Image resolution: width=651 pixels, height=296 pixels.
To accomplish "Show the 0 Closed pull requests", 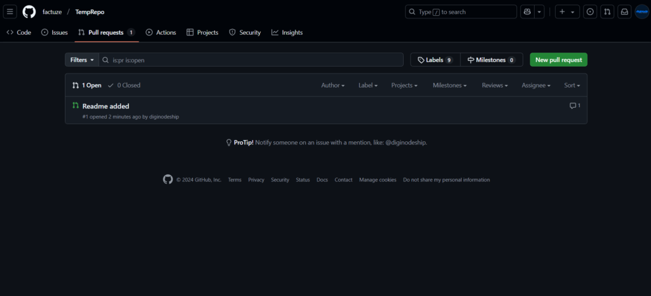I will pos(124,85).
